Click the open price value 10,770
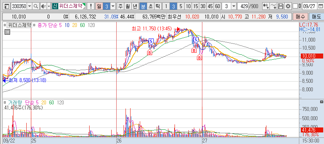Viewport: 324px width, 144px height. click(235, 17)
